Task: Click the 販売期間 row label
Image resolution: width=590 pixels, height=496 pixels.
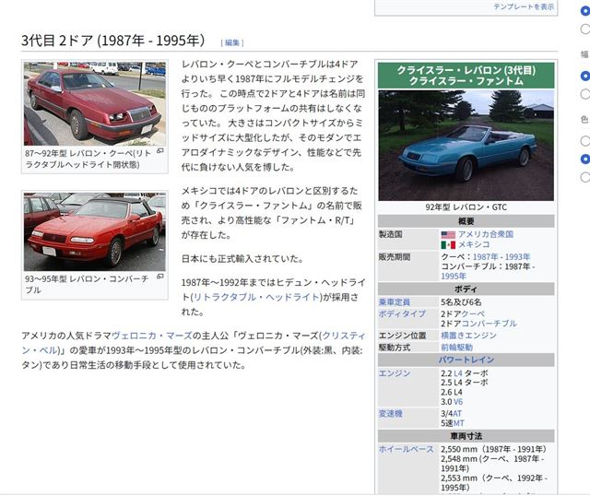Action: 394,256
